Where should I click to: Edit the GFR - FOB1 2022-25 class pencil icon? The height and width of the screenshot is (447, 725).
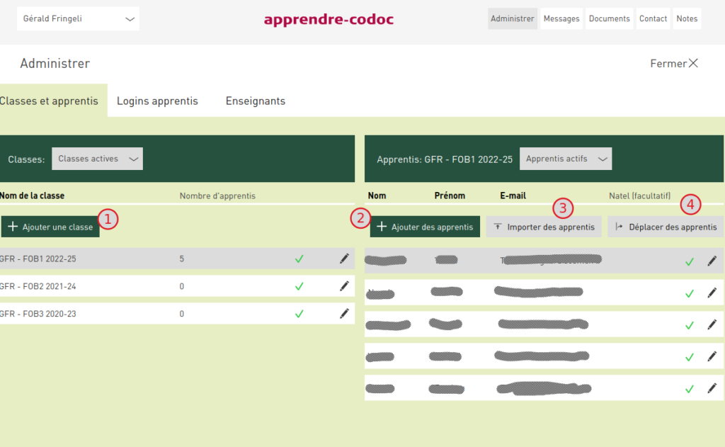click(344, 259)
